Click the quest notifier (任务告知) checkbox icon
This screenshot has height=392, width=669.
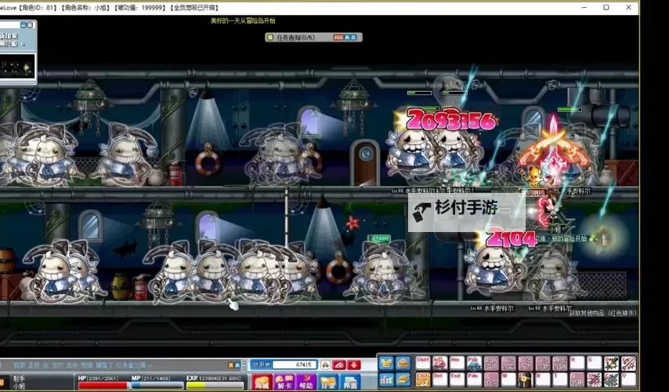coord(270,37)
